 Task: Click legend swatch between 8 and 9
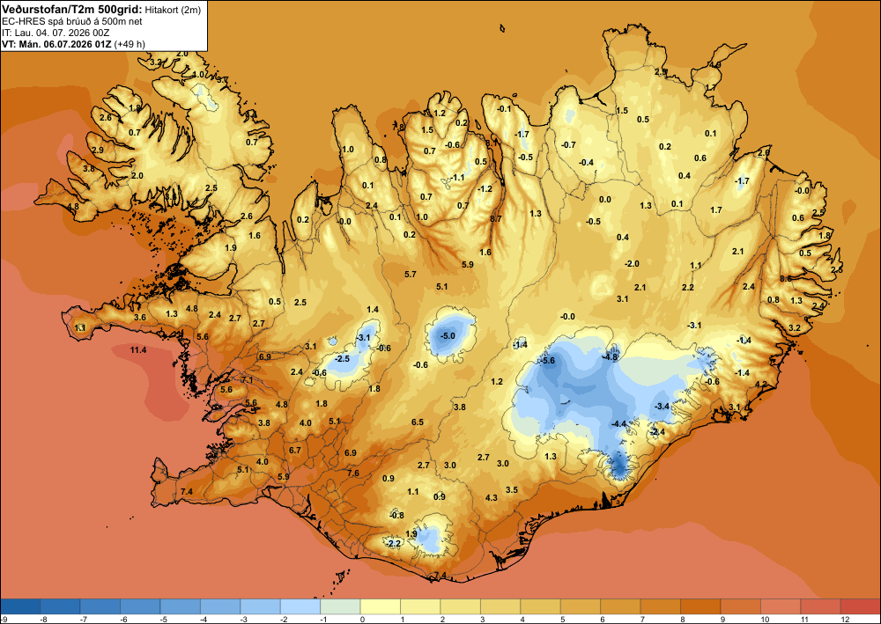click(700, 606)
